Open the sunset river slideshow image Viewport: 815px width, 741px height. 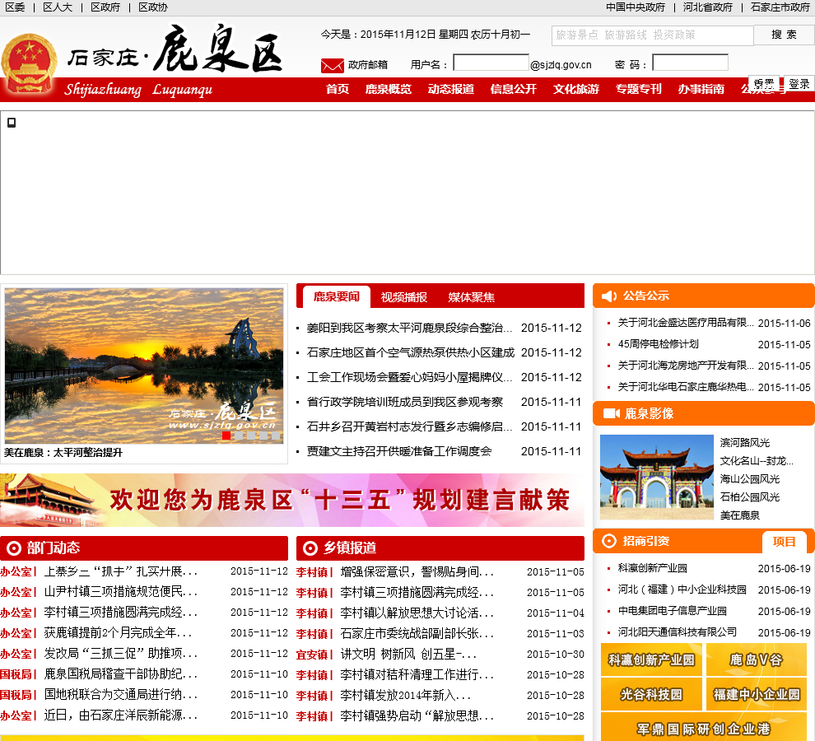tap(144, 366)
